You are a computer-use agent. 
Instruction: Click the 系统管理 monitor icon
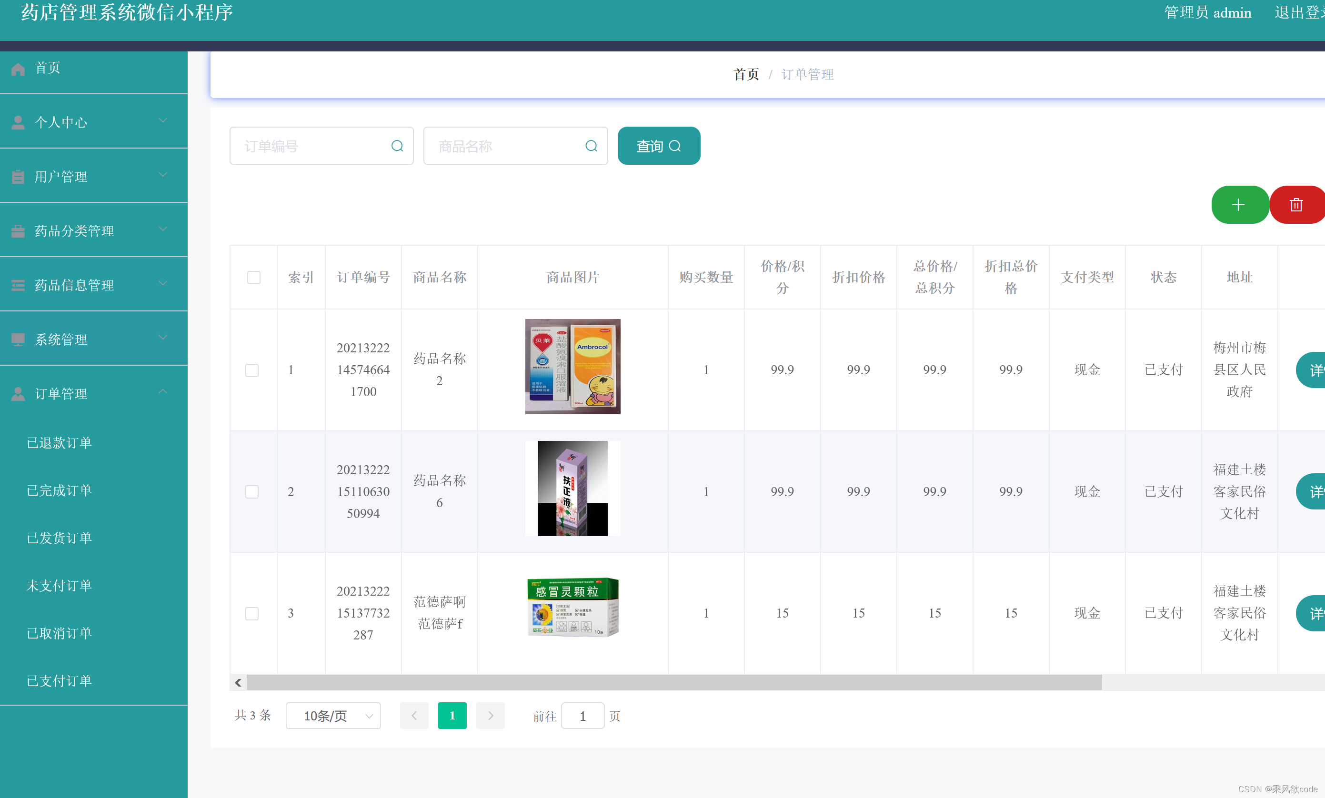[18, 339]
